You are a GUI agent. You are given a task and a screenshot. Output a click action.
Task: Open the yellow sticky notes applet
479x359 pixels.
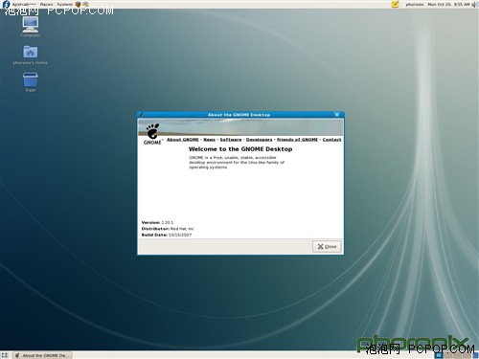click(x=396, y=4)
